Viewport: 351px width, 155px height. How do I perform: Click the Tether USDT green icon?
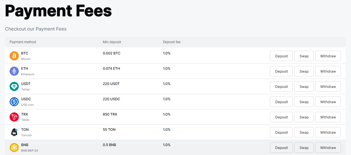[14, 86]
